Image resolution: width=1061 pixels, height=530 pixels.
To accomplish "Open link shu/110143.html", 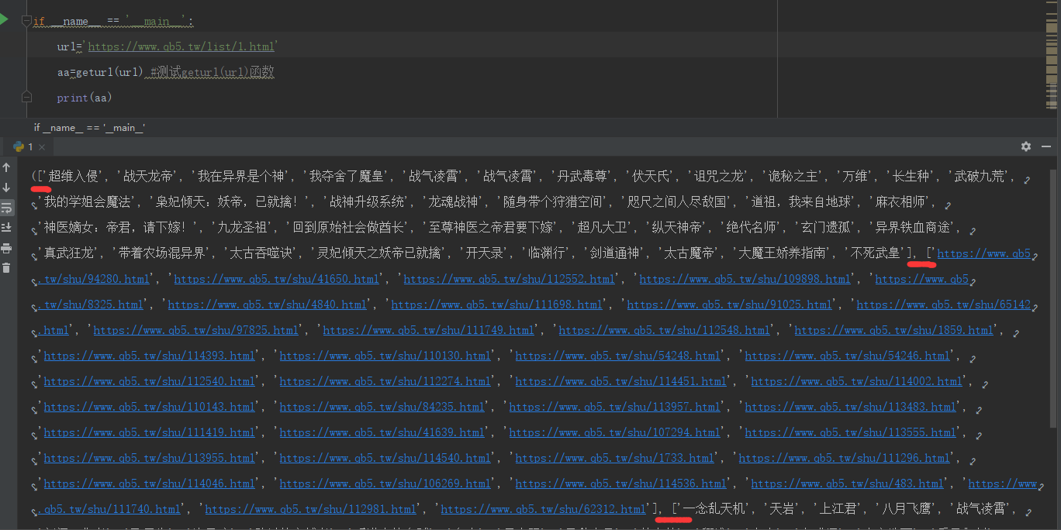I will click(150, 407).
